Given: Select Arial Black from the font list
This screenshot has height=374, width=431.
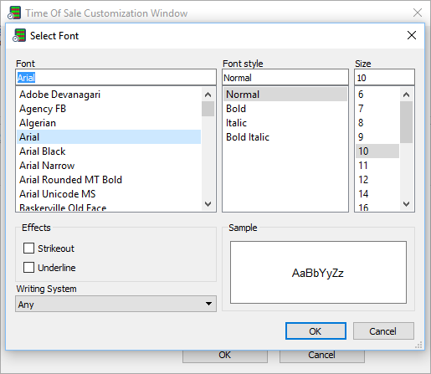Looking at the screenshot, I should click(x=109, y=151).
